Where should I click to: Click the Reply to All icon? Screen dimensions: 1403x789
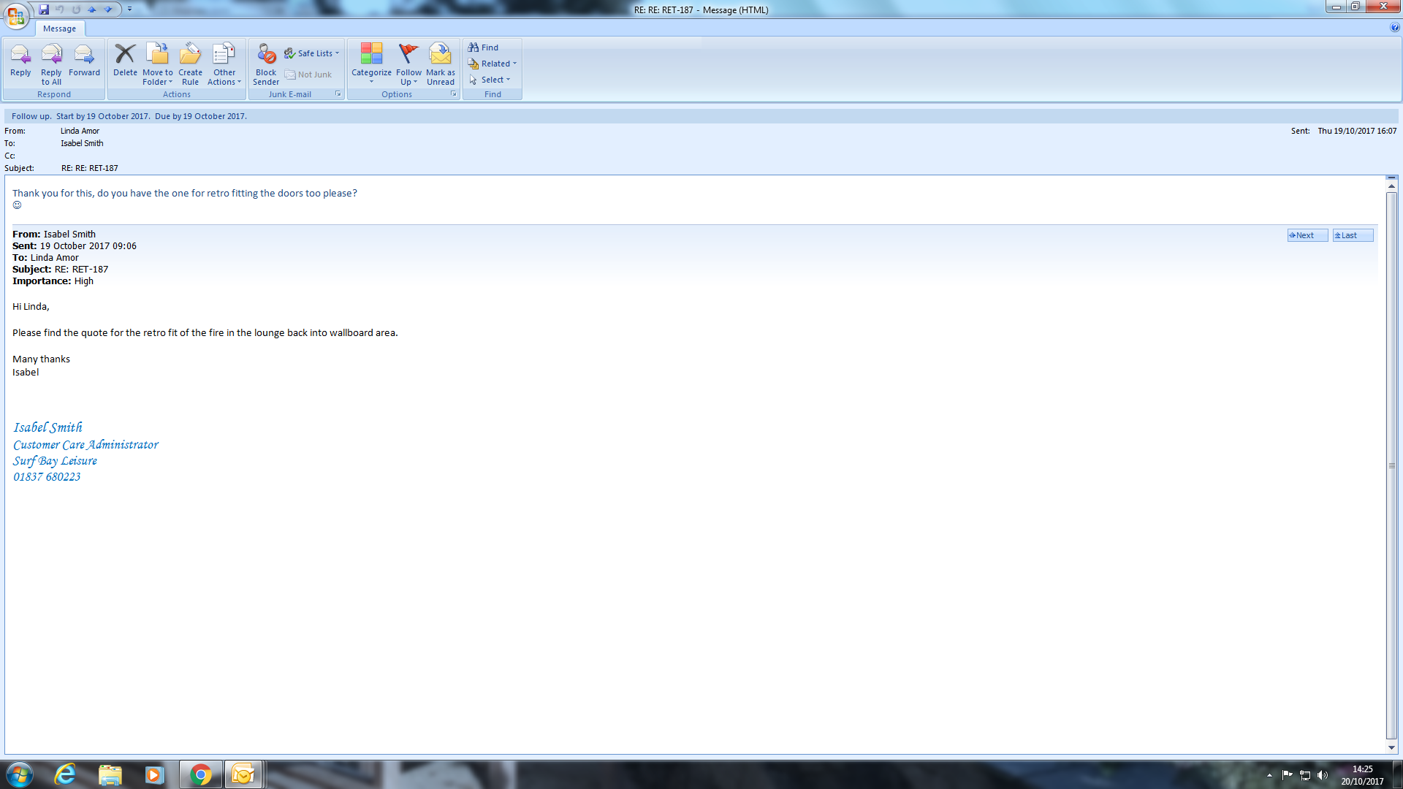[51, 56]
